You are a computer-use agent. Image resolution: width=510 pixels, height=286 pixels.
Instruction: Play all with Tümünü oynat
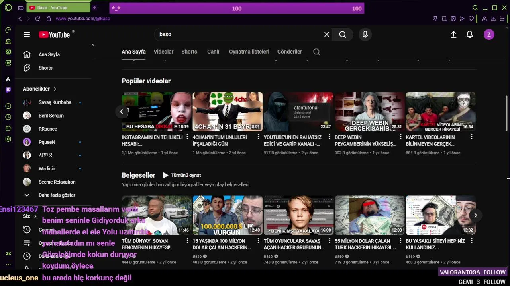pyautogui.click(x=181, y=175)
